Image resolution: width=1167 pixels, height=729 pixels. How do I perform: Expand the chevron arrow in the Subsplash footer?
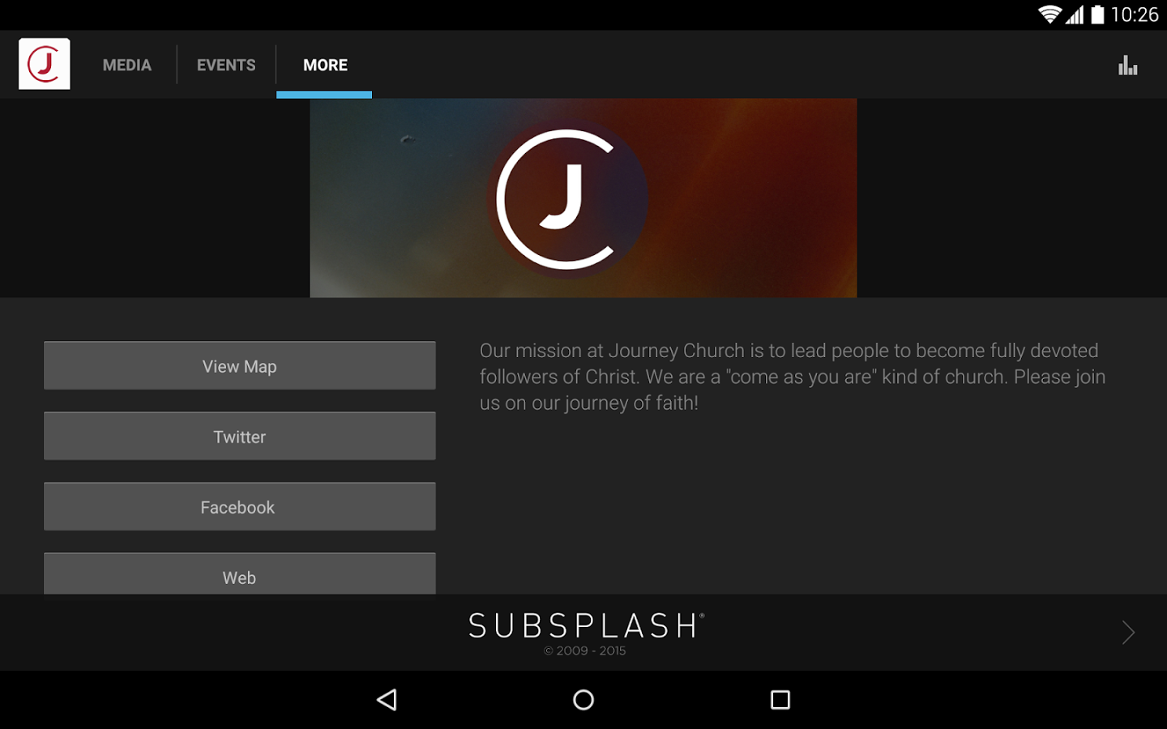(x=1128, y=633)
